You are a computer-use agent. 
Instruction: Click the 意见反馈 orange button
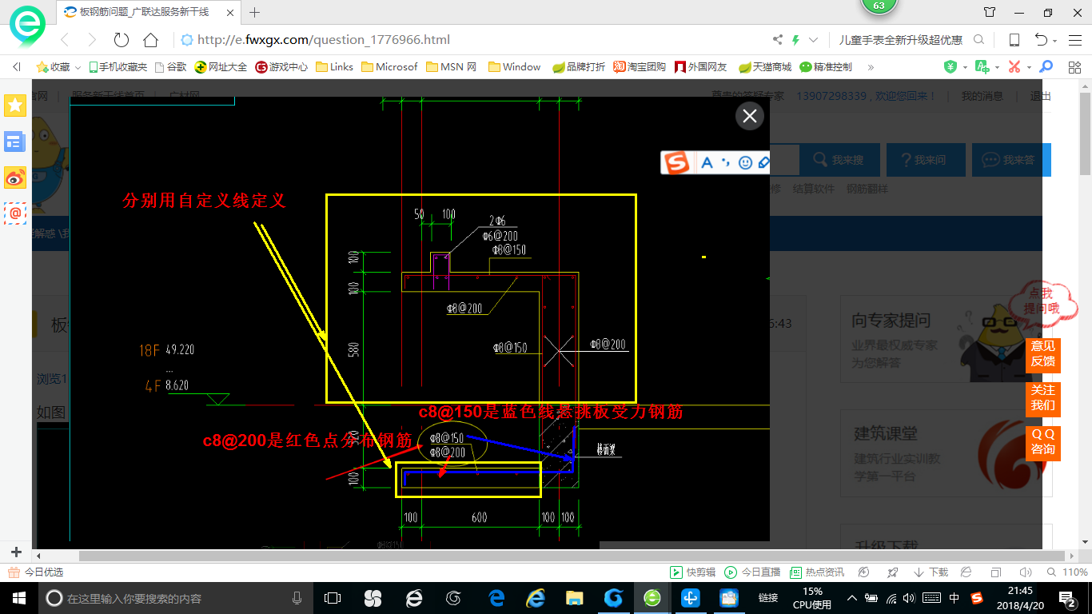tap(1042, 355)
